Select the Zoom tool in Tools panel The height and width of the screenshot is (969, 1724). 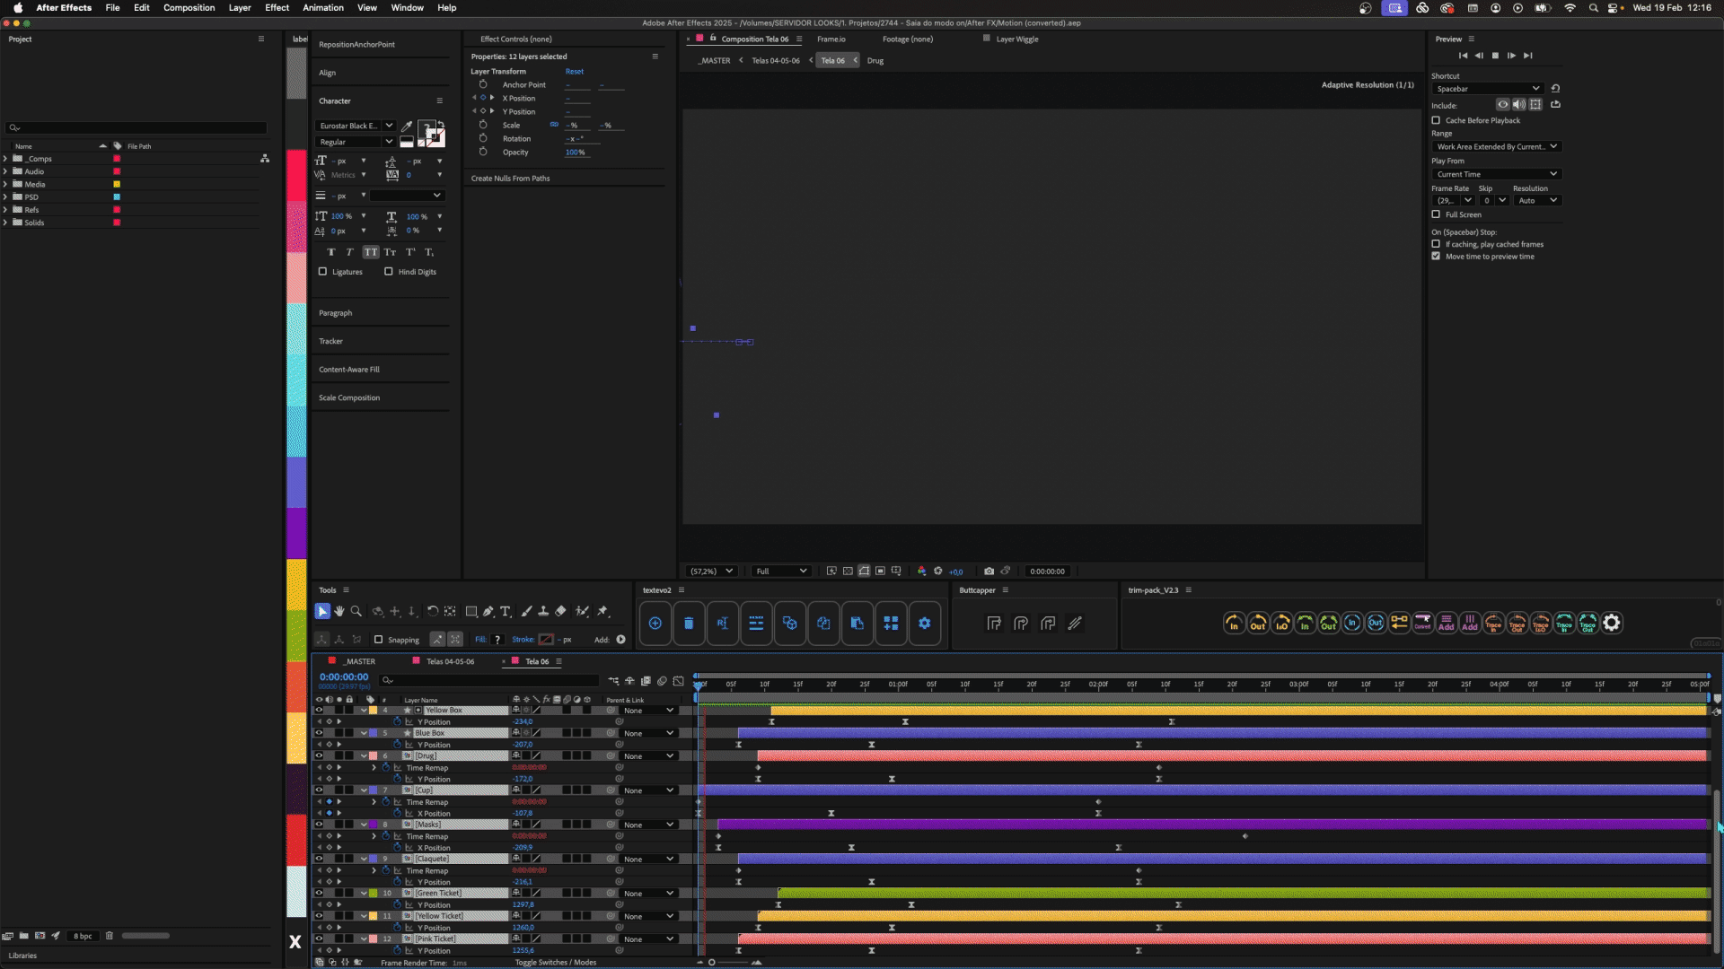point(356,611)
